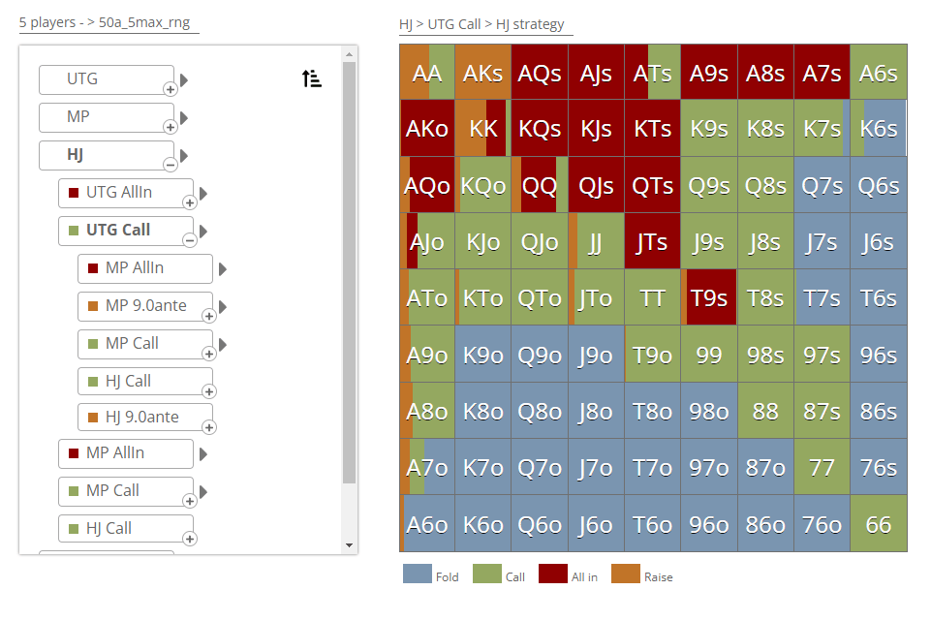Click the arrow beside the UTG Call node
Image resolution: width=931 pixels, height=621 pixels.
(x=203, y=231)
